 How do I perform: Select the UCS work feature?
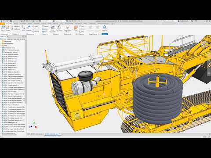pyautogui.click(x=82, y=32)
